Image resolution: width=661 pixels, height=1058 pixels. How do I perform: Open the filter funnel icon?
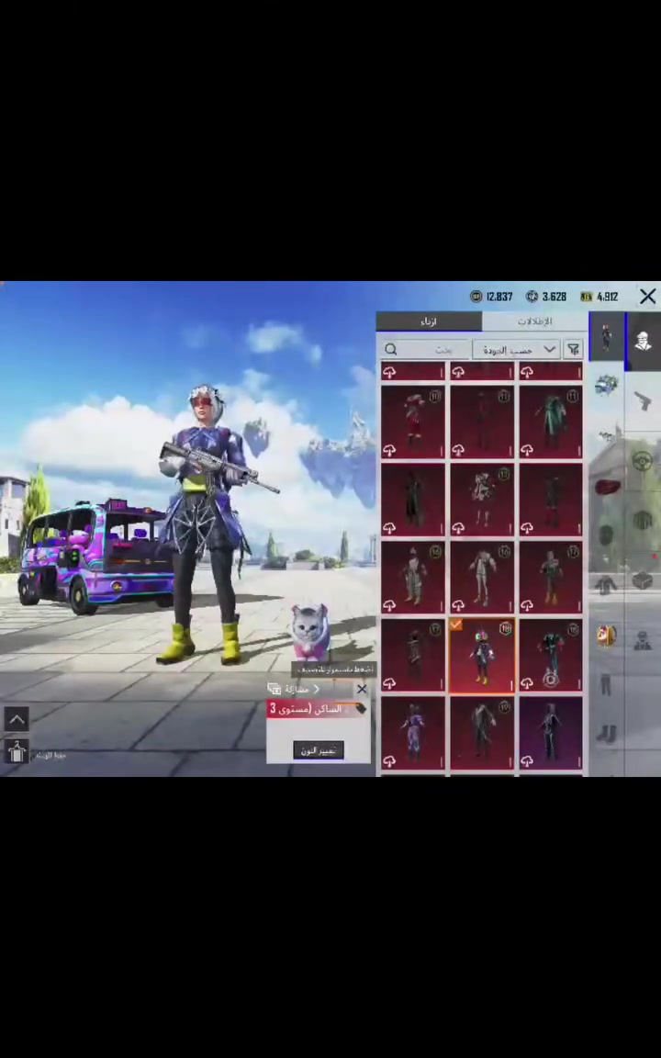[x=573, y=349]
